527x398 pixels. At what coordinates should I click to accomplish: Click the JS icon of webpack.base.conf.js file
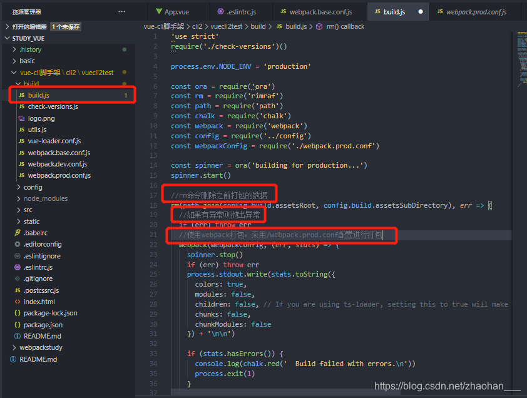pyautogui.click(x=21, y=153)
